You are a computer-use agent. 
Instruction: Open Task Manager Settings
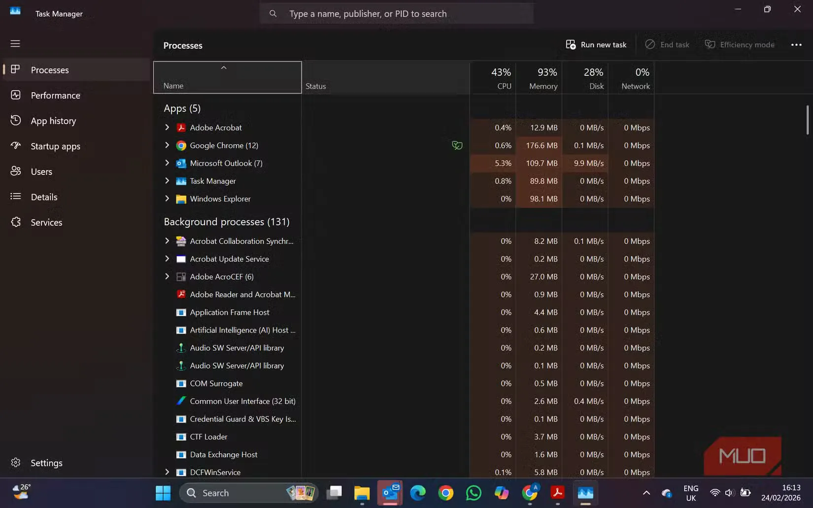[x=46, y=463]
